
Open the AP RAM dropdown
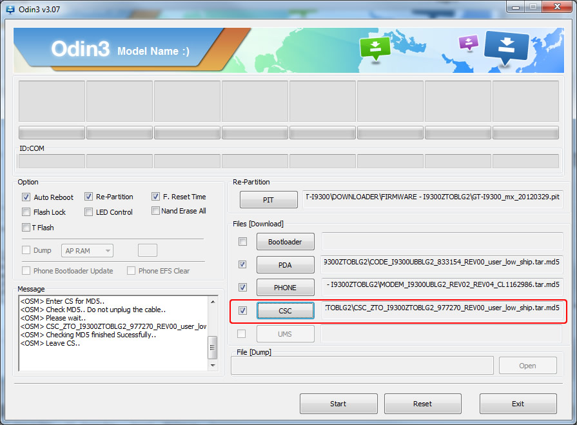(87, 251)
